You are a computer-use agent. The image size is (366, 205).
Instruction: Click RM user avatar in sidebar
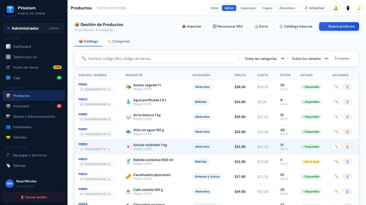[x=10, y=184]
